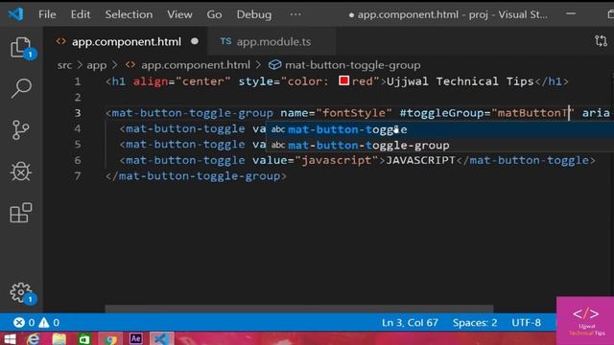This screenshot has width=614, height=345.
Task: Click mat-button-toggle-group breadcrumb
Action: coord(352,65)
